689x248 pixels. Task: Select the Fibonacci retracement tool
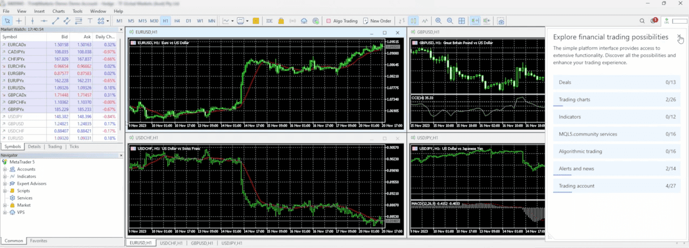click(78, 21)
